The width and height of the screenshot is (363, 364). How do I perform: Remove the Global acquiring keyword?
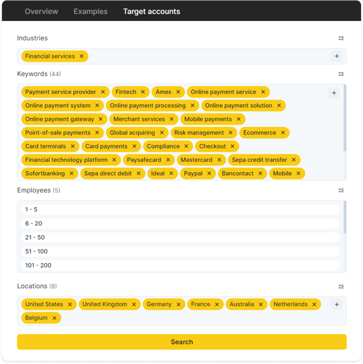[162, 133]
